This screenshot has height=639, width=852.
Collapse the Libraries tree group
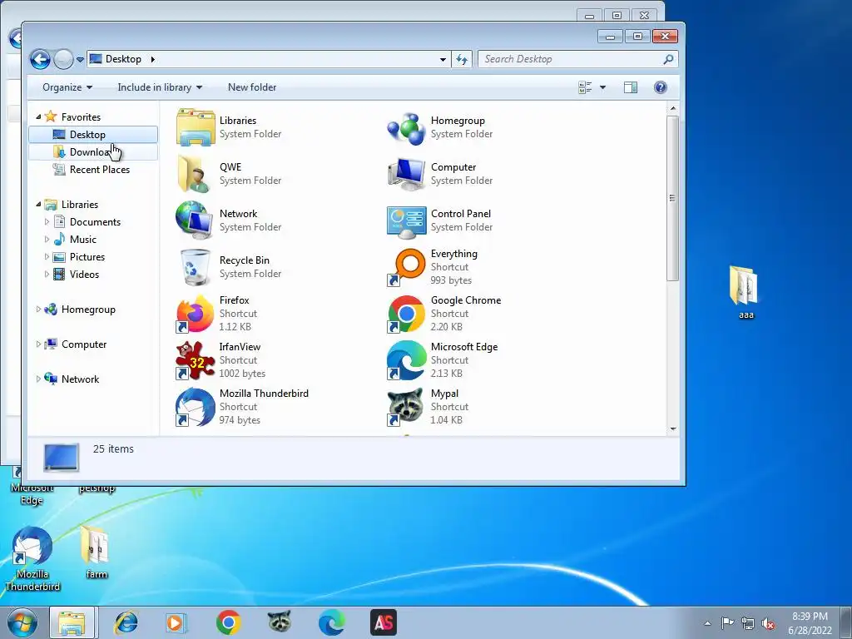click(x=38, y=205)
